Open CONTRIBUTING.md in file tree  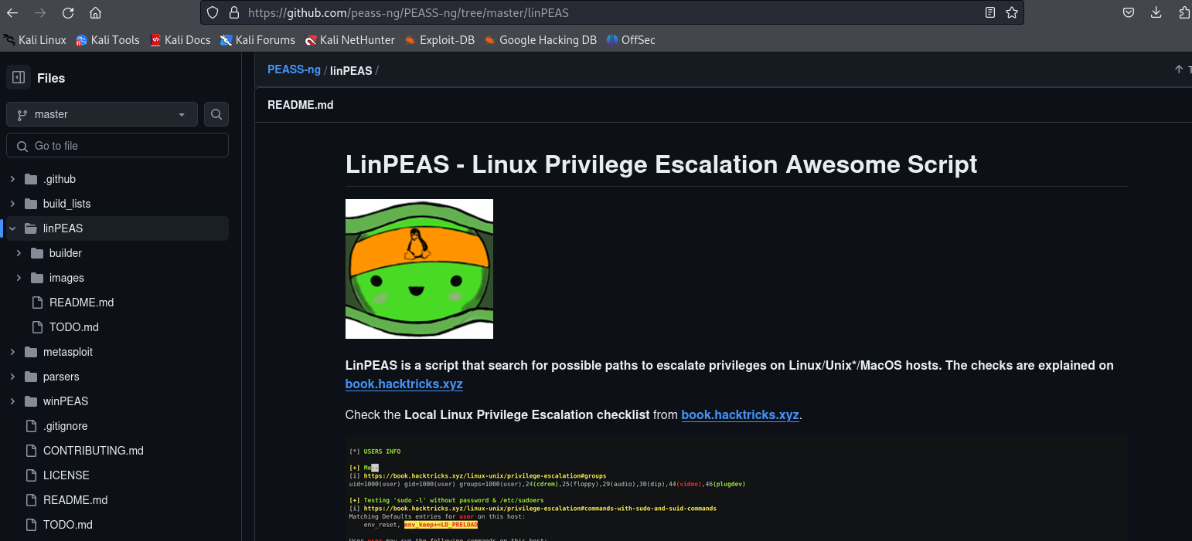point(94,451)
